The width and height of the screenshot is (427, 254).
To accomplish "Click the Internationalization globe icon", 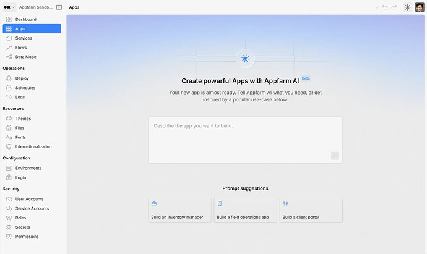I will coord(9,146).
